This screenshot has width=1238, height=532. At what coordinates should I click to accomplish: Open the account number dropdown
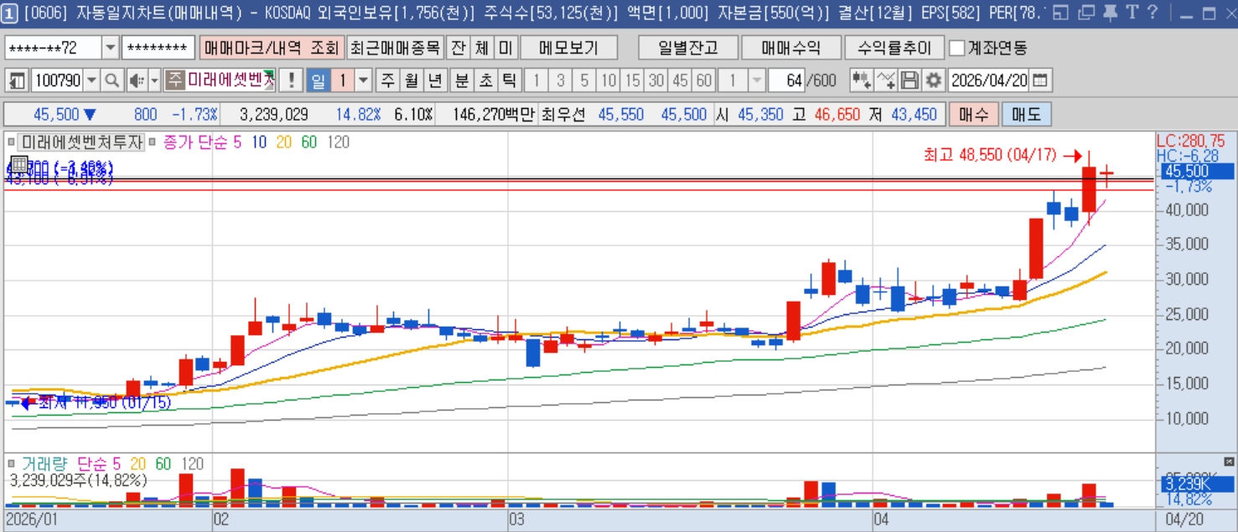111,48
